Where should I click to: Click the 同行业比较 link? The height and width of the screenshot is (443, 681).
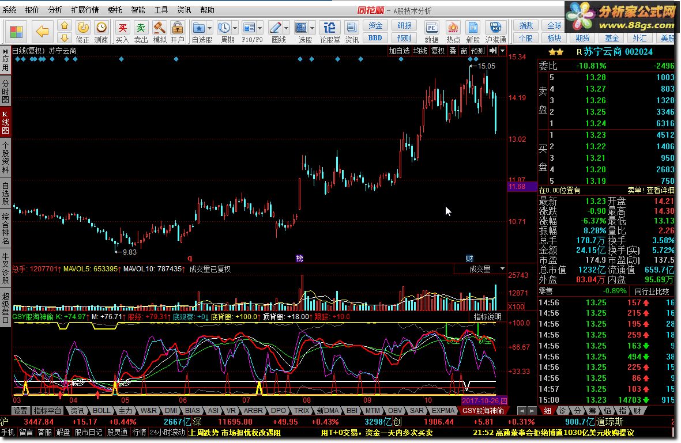(652, 291)
